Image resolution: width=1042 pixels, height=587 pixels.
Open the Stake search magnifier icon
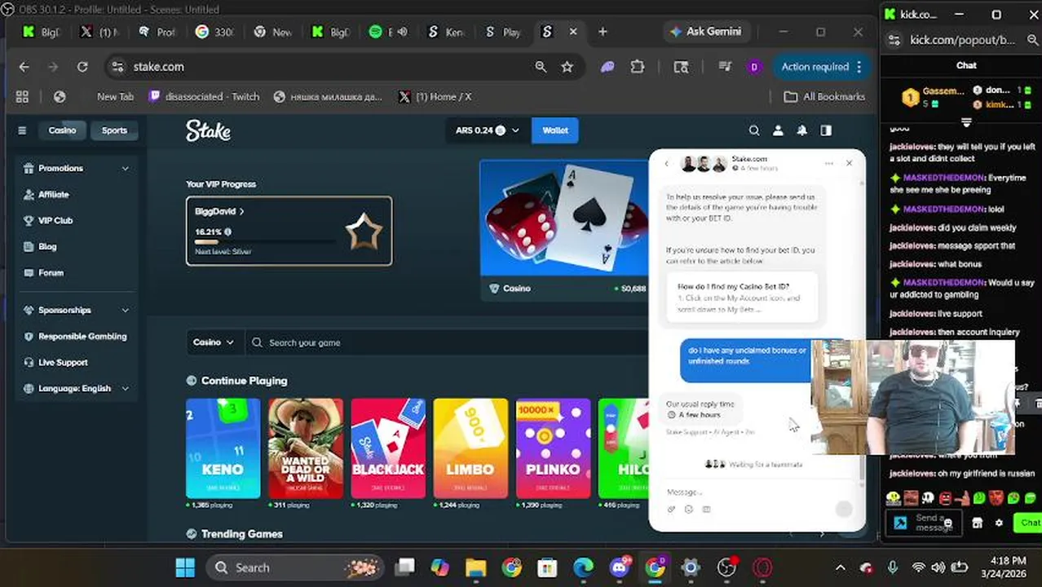pos(754,130)
